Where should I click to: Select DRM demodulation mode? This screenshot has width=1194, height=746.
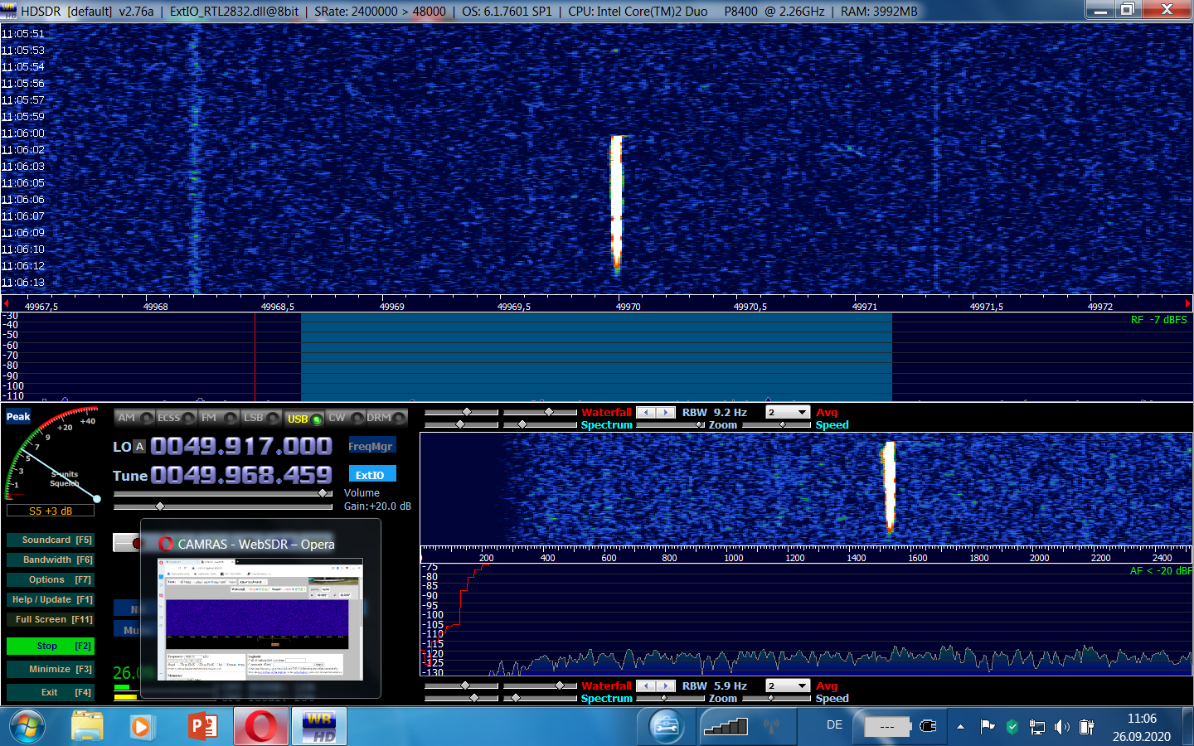(386, 418)
